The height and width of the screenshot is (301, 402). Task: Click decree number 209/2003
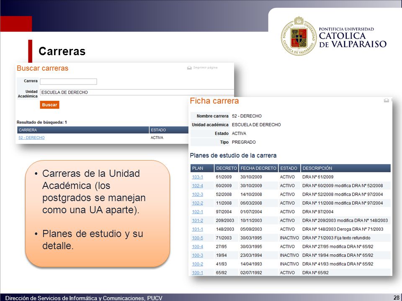click(225, 220)
